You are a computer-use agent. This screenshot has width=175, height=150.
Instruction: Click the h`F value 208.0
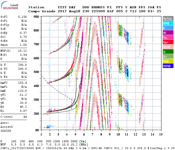pos(22,65)
